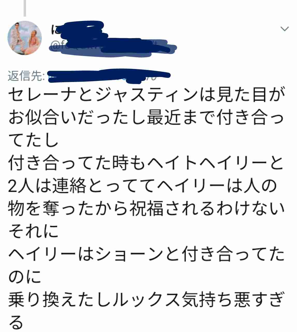Screen dimensions: 297x332
Task: Tap the short line それに
Action: [x=33, y=231]
